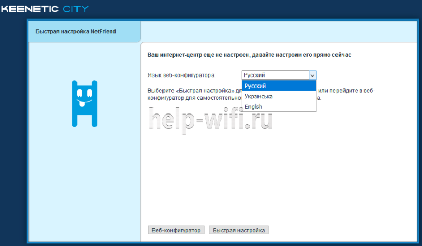Screen dimensions: 422x246
Task: Click the heading Ваш интернет-центр еще не настроен
Action: coord(249,55)
